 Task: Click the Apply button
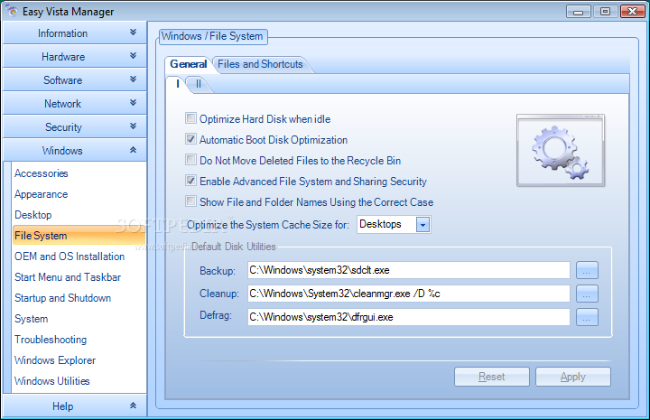(x=573, y=377)
